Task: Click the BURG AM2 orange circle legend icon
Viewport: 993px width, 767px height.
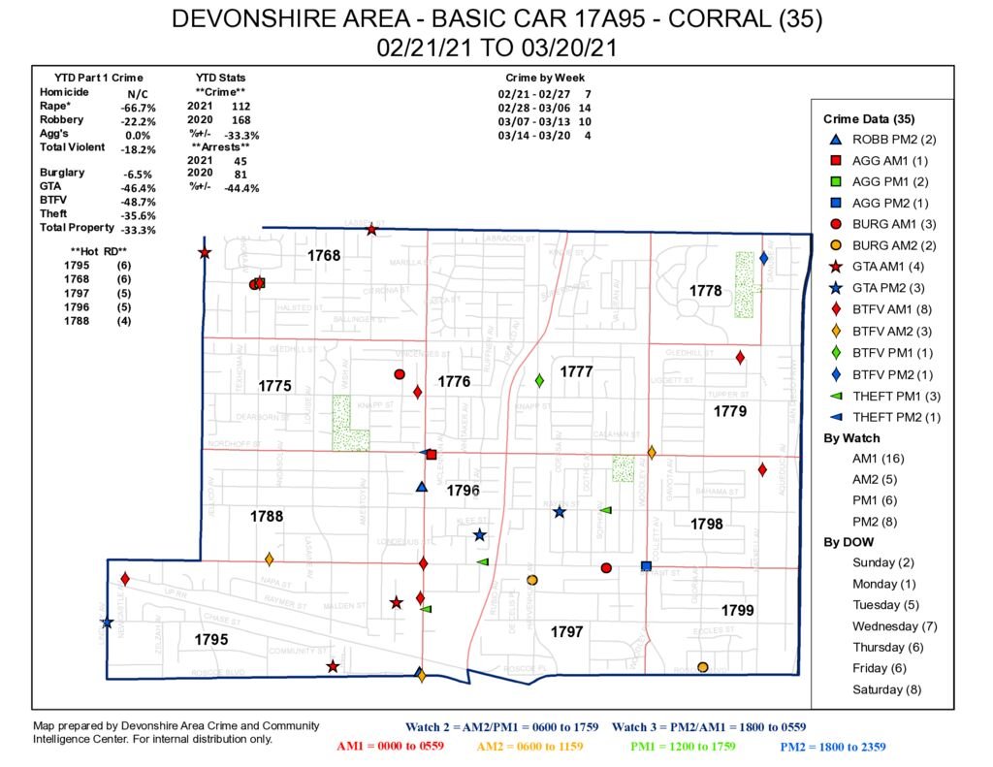Action: click(835, 245)
